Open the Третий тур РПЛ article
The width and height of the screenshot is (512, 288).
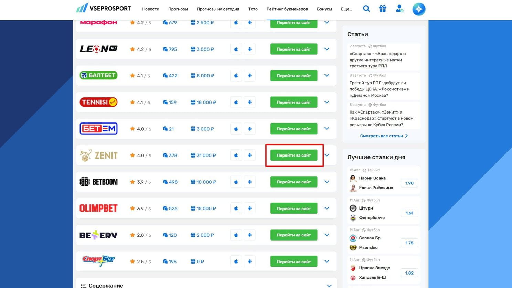pos(380,89)
